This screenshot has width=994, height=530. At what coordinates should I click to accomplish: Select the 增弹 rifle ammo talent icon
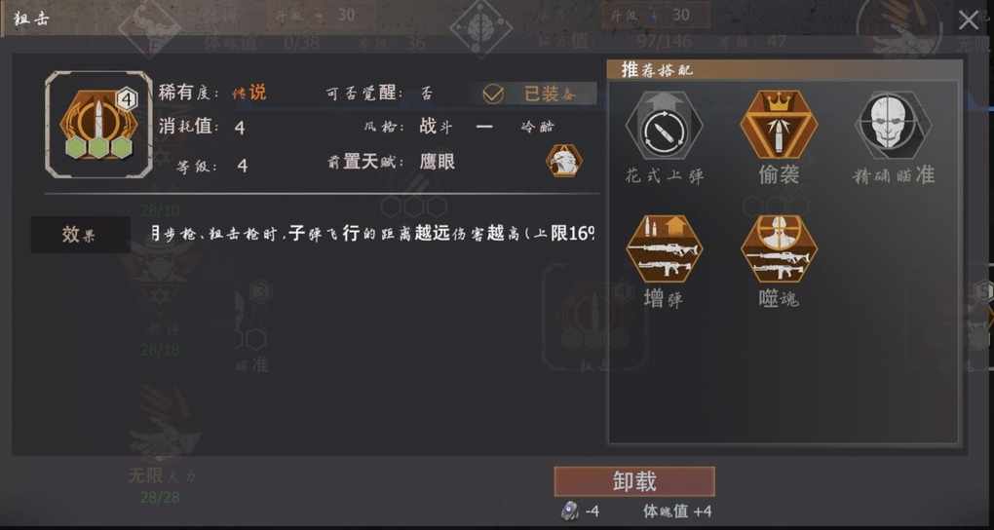(664, 249)
